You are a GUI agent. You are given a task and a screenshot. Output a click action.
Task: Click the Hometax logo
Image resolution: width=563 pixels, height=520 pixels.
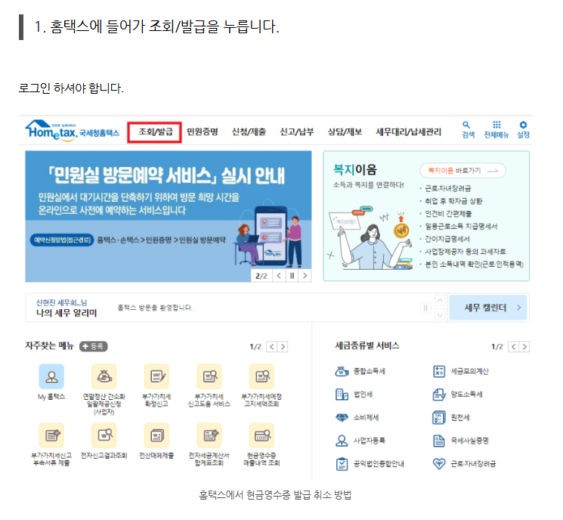pos(73,130)
